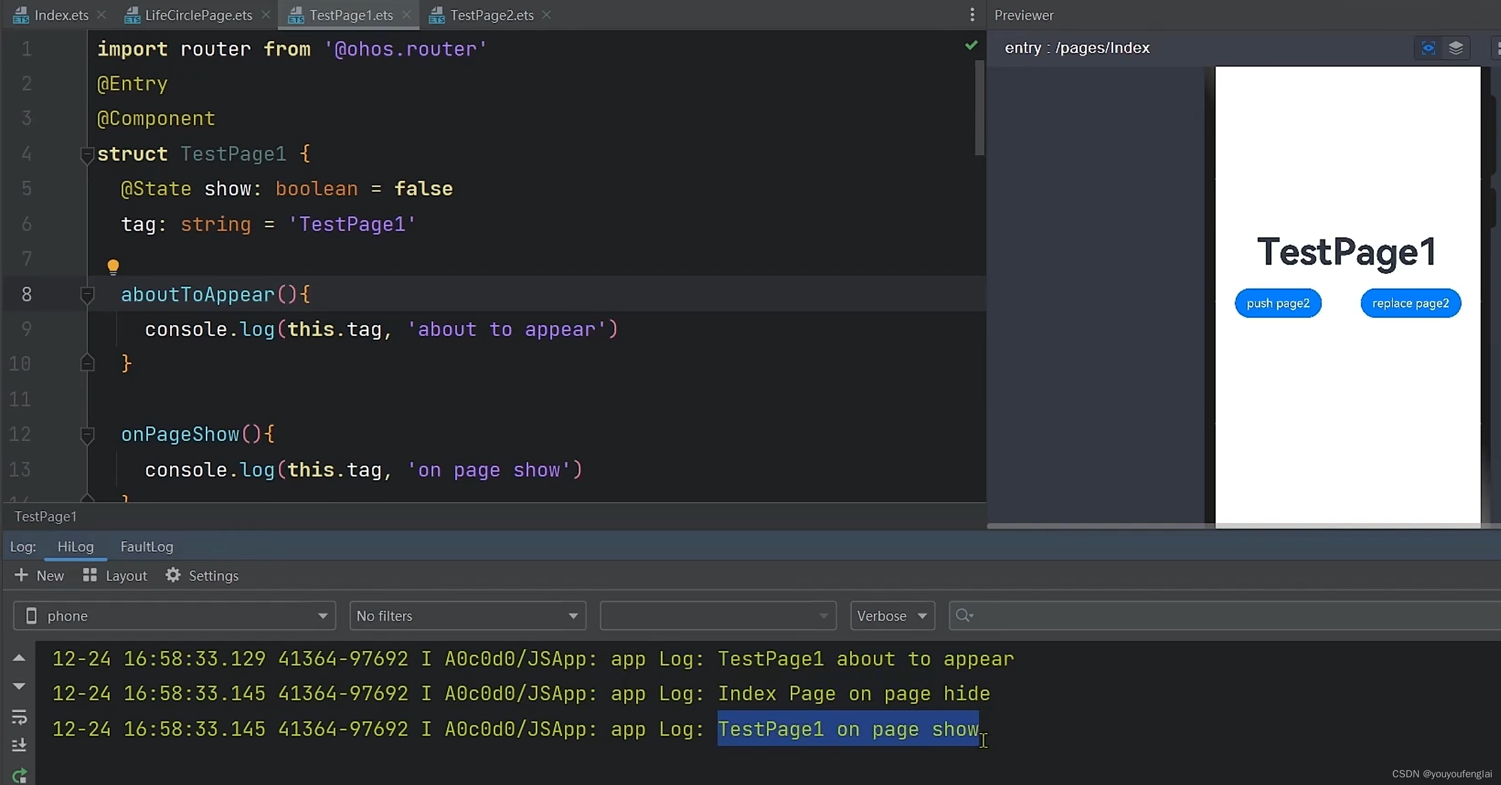Collapse the aboutToAppear fold marker

(87, 295)
